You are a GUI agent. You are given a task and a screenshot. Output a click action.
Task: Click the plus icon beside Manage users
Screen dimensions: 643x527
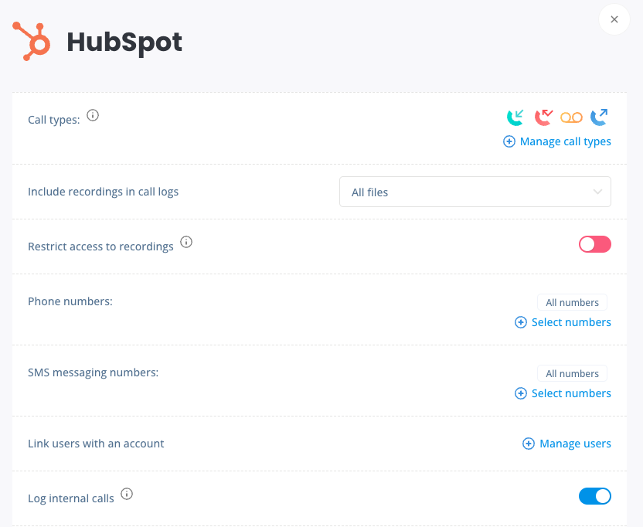click(x=529, y=444)
